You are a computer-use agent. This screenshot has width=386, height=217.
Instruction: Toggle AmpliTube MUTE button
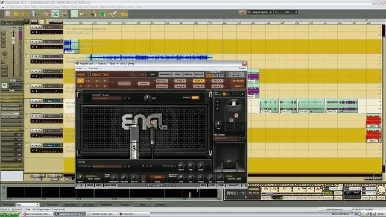238,86
